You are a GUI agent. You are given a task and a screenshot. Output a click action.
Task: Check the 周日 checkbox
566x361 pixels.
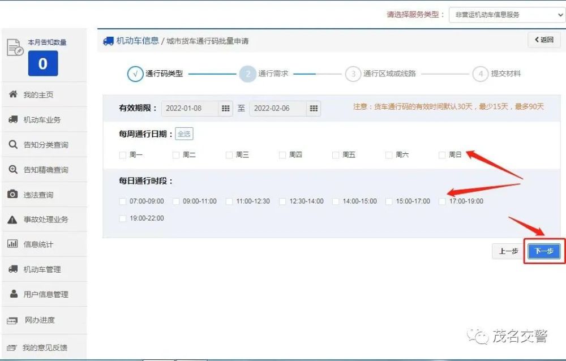442,155
